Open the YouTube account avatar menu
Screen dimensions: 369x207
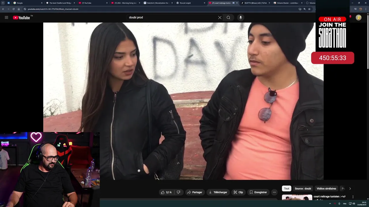[359, 18]
